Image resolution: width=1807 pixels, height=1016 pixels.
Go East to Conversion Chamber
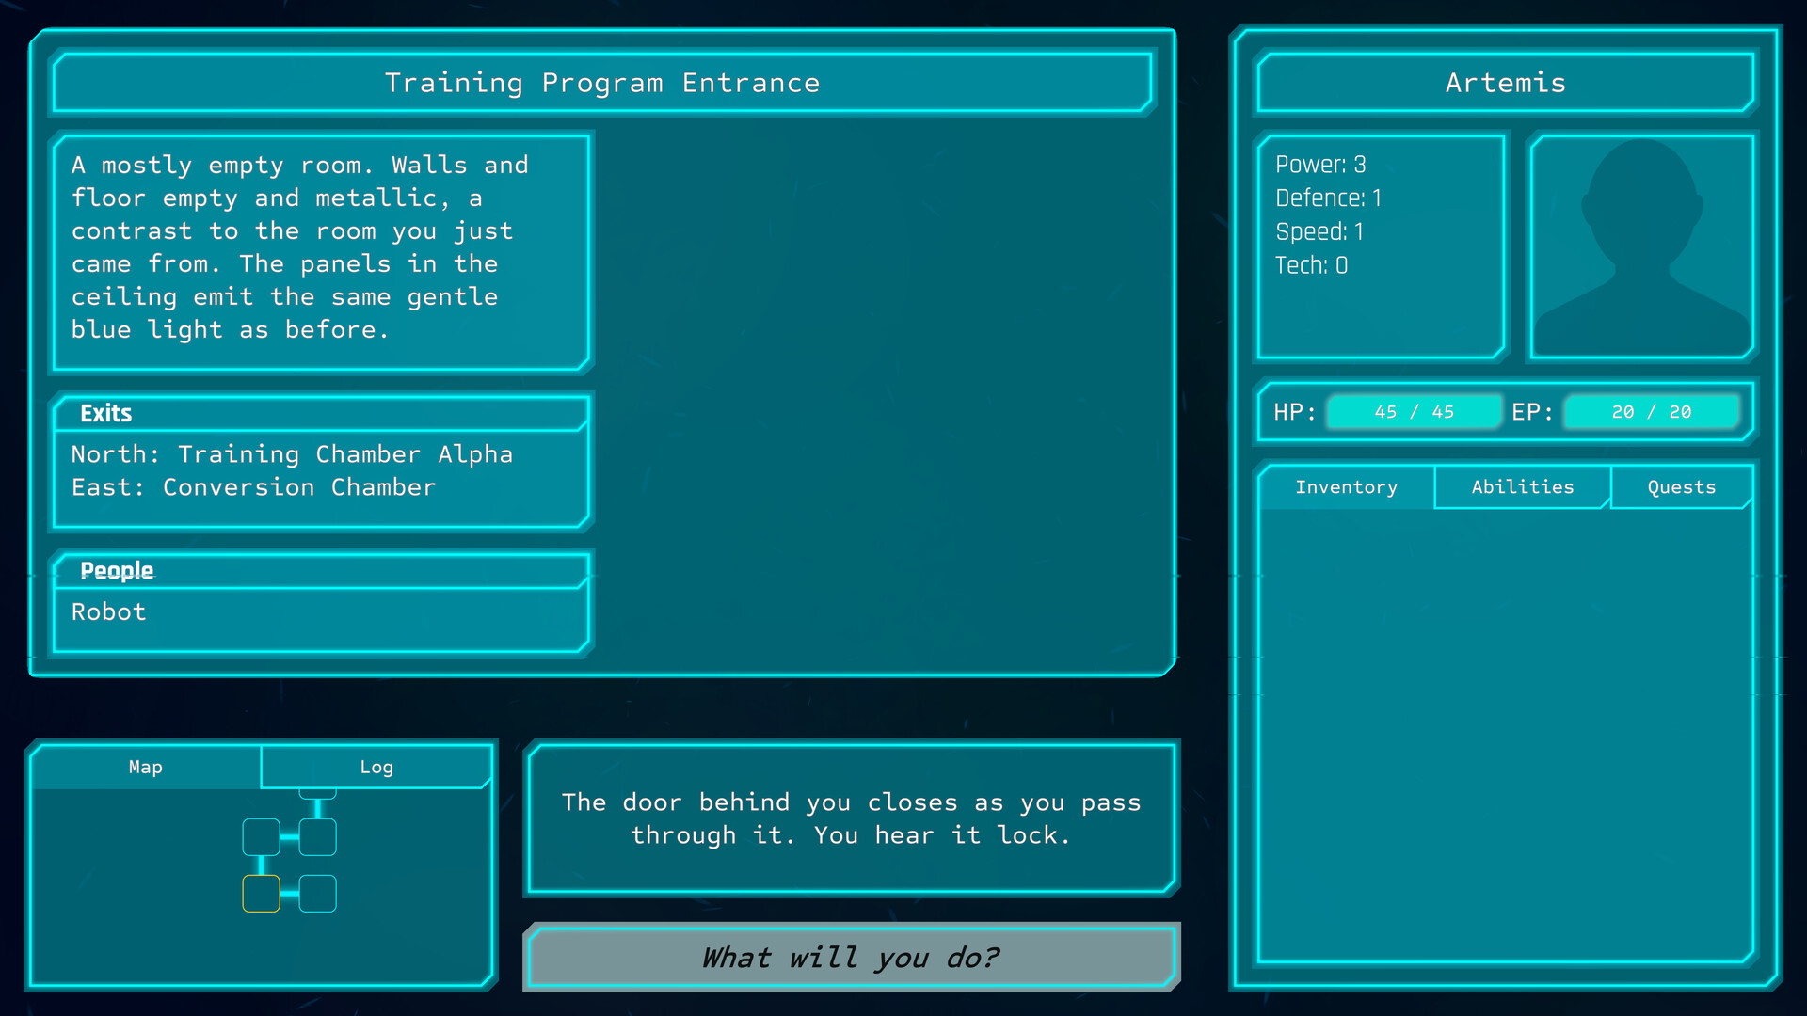coord(253,487)
